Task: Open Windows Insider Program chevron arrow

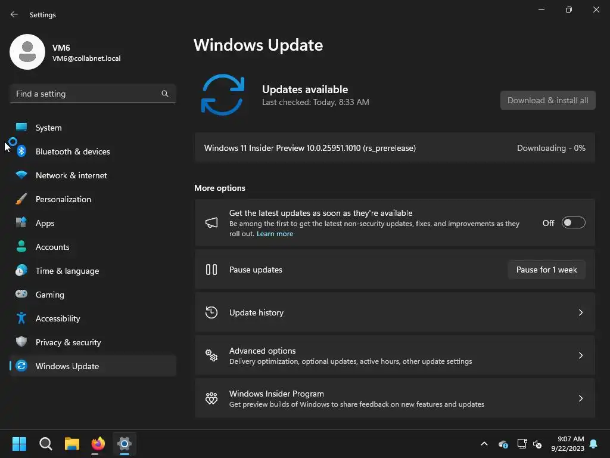Action: click(x=580, y=398)
